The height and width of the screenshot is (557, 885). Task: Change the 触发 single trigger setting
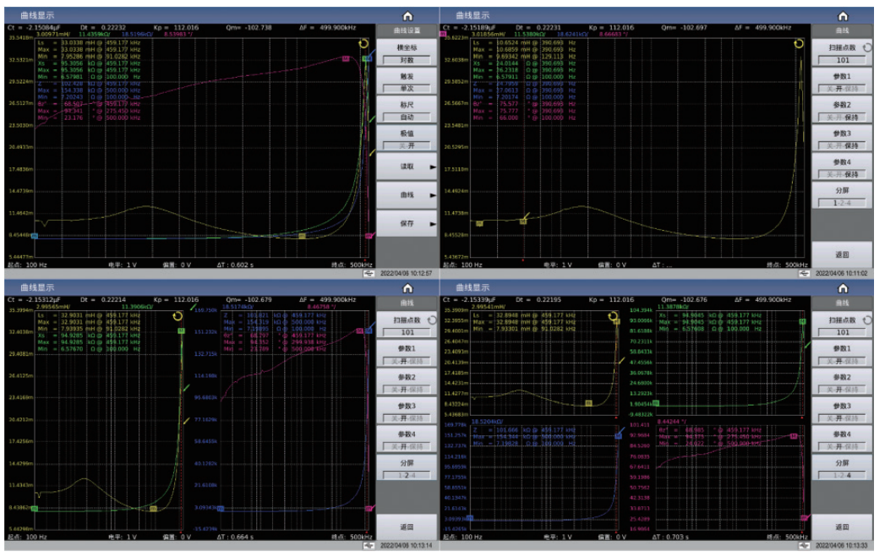[407, 88]
